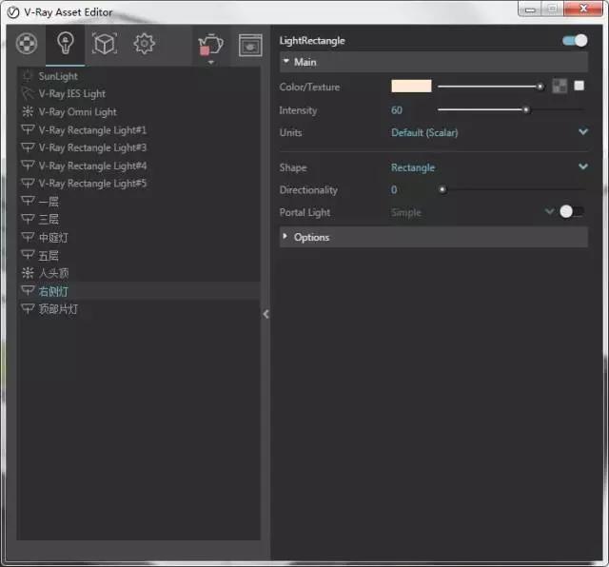Close the V-Ray Asset Editor window

point(582,9)
